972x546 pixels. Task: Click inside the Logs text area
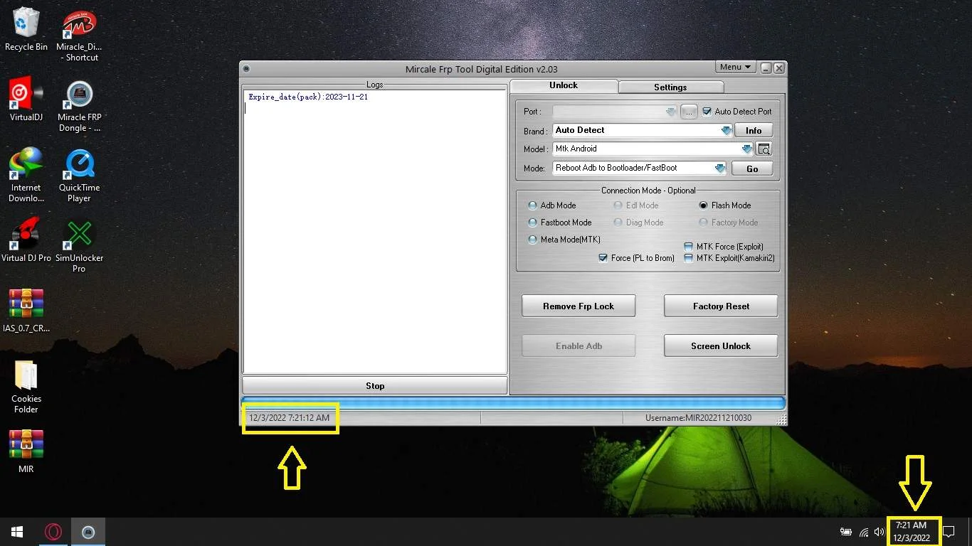(375, 231)
